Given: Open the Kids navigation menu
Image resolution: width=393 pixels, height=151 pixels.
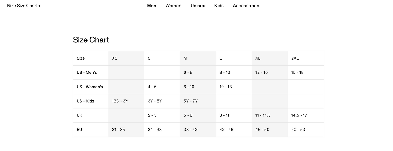Looking at the screenshot, I should [219, 6].
